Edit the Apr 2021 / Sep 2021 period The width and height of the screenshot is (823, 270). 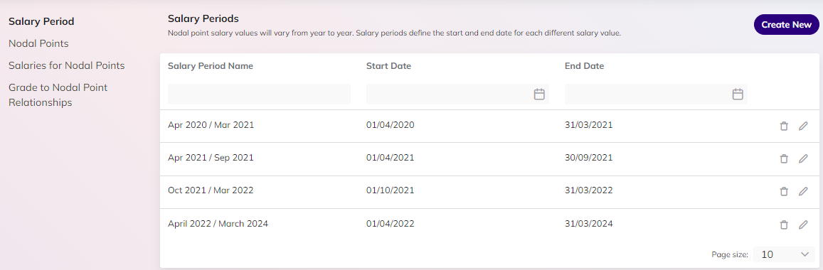coord(802,158)
